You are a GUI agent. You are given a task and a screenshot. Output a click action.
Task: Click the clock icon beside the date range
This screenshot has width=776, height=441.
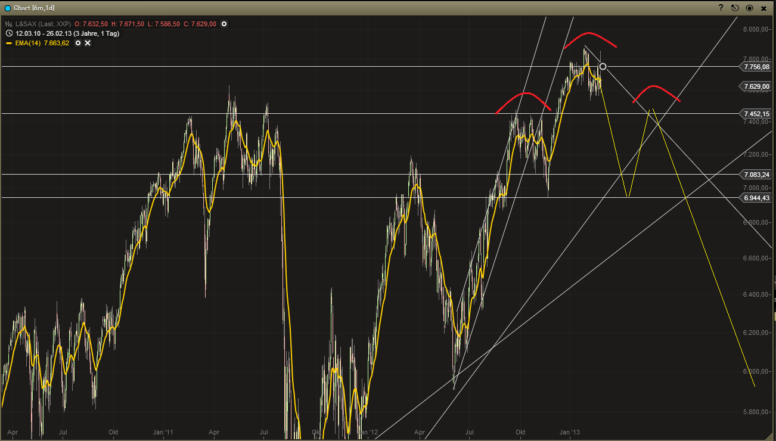[9, 33]
